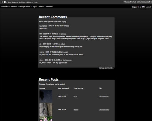
Task: Select the white square theme swatch
Action: [5, 2]
